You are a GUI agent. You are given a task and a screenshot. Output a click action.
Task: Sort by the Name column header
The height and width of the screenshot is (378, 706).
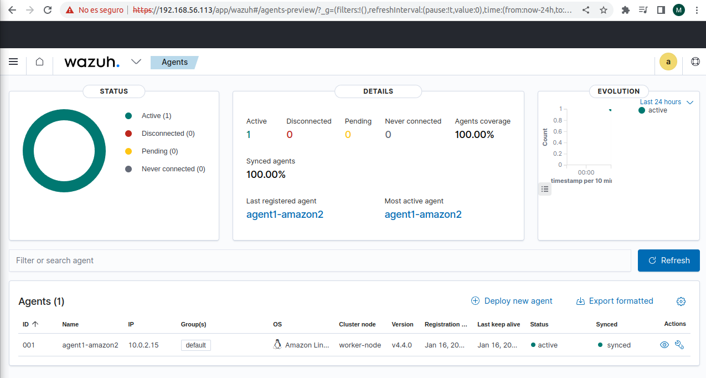[70, 324]
